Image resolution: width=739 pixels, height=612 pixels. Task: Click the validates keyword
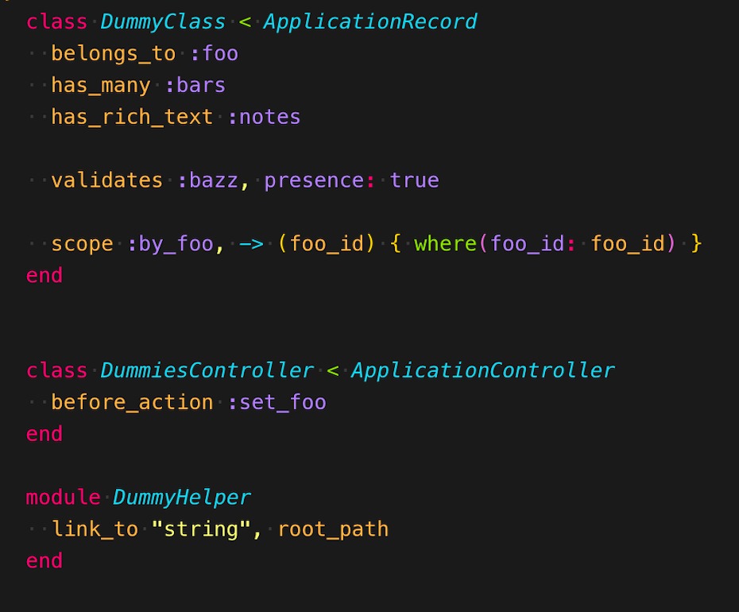tap(107, 180)
